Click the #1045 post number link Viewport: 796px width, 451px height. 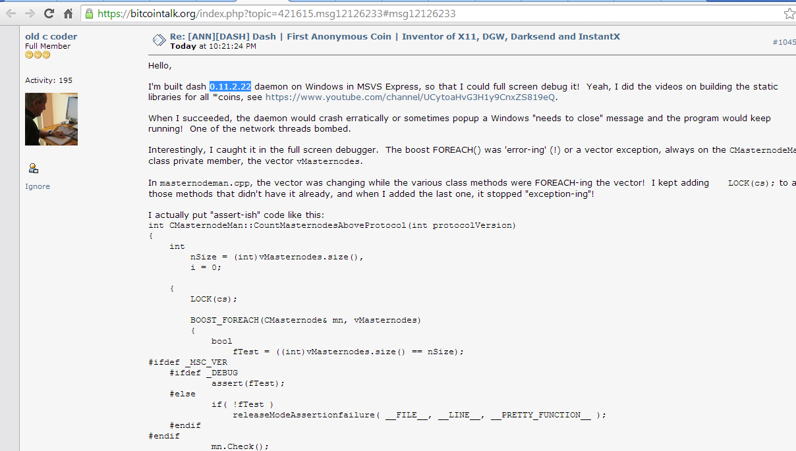pyautogui.click(x=784, y=41)
